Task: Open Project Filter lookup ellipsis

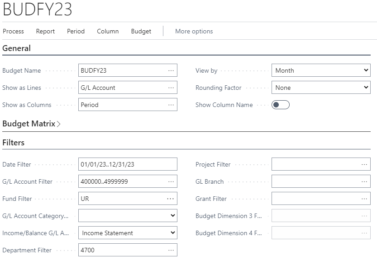Action: click(x=364, y=164)
